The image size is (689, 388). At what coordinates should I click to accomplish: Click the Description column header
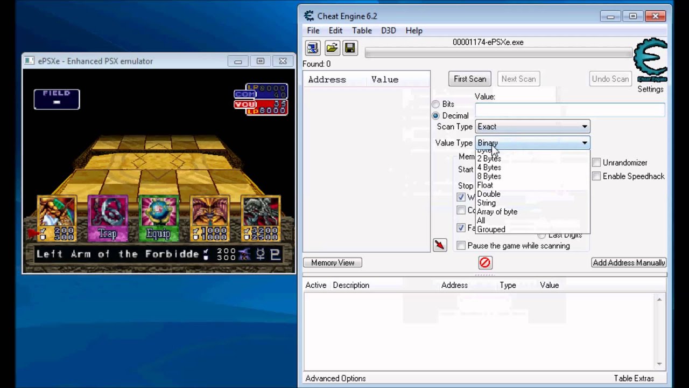[351, 285]
